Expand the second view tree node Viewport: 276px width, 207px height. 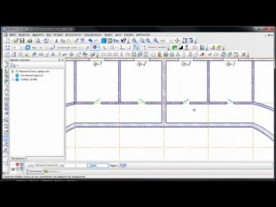point(13,79)
